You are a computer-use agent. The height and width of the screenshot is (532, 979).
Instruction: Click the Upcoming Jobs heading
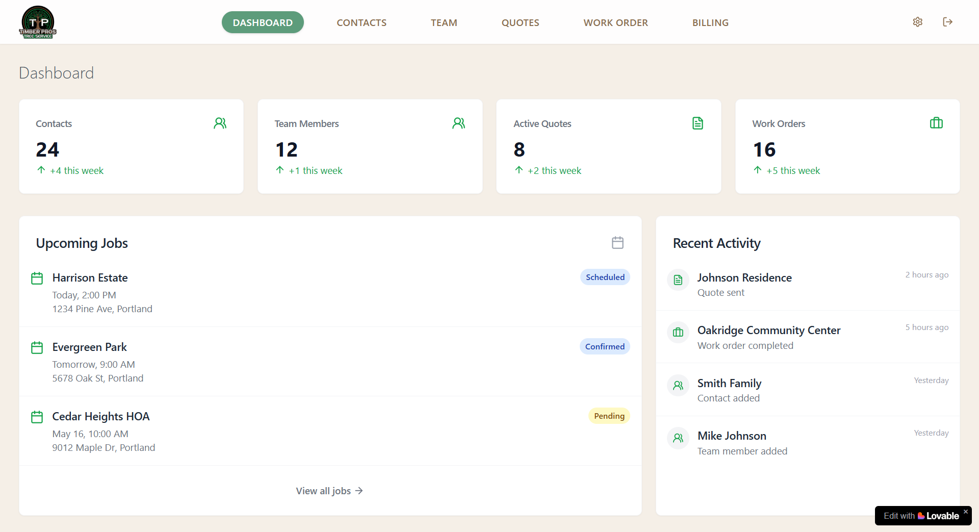coord(82,243)
